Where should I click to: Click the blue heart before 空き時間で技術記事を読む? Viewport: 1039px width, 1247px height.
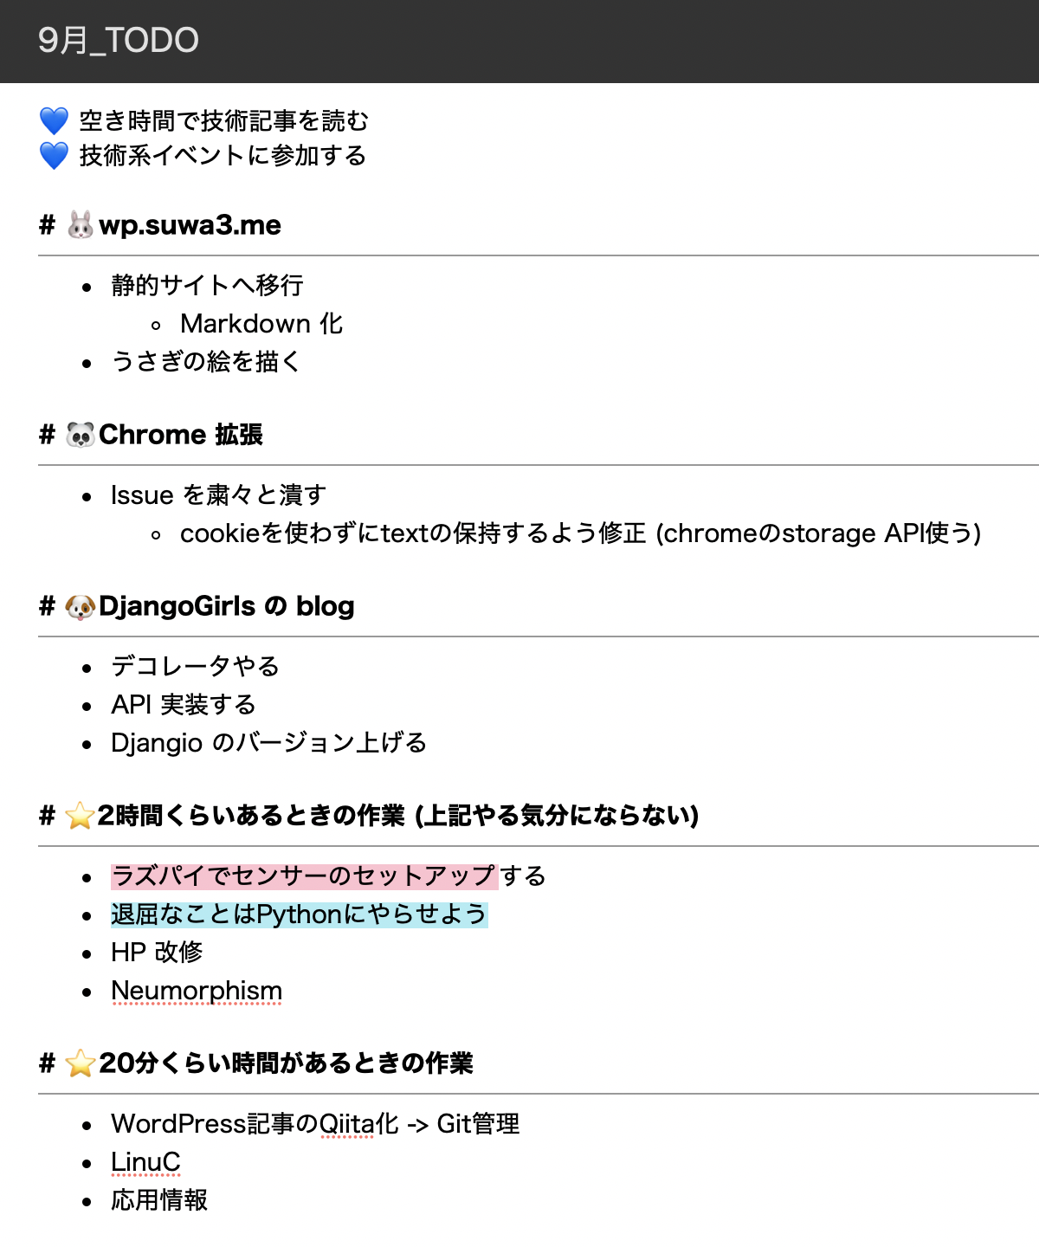coord(54,120)
